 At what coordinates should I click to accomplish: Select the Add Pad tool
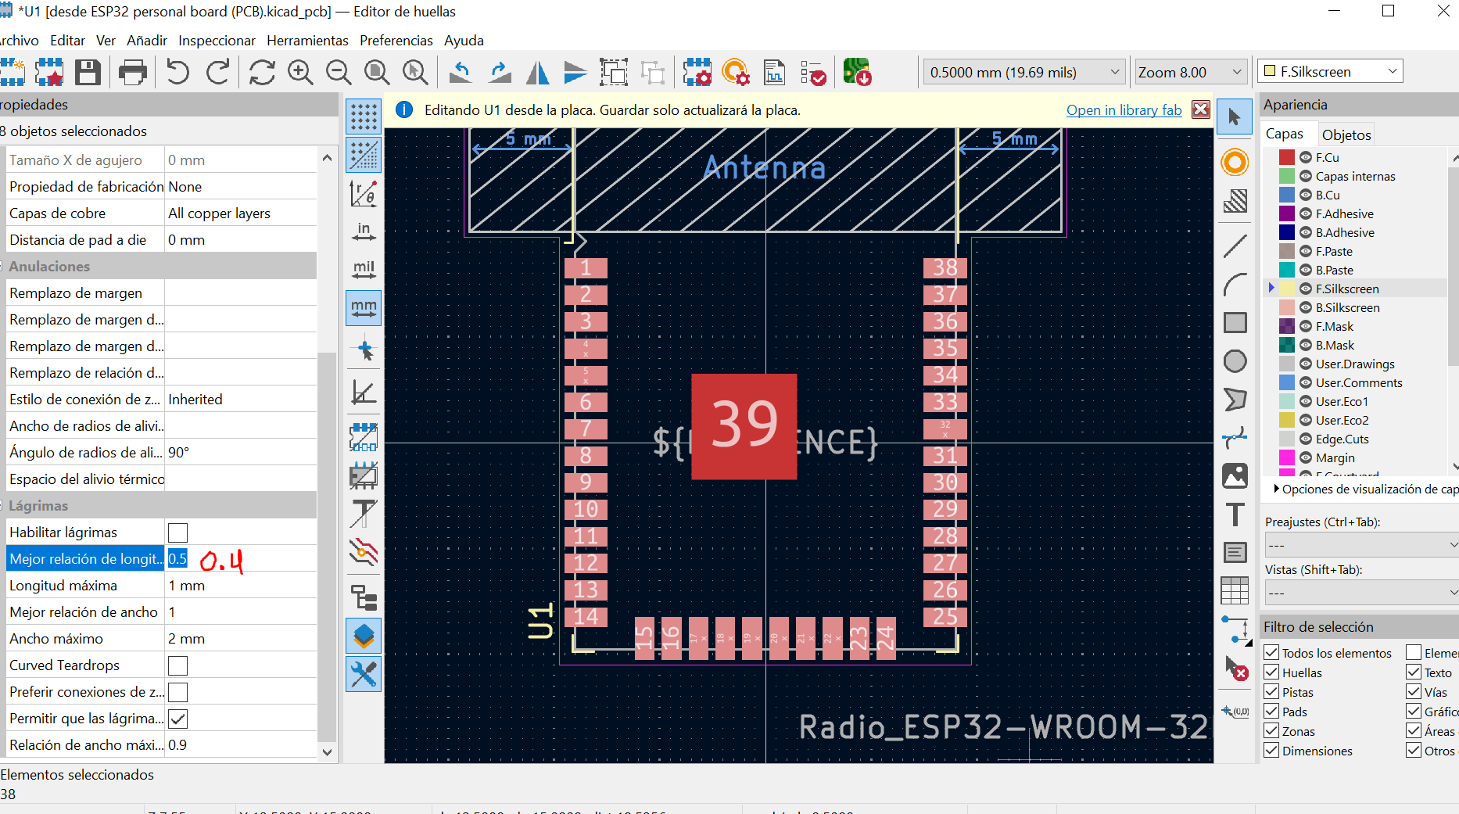1235,163
